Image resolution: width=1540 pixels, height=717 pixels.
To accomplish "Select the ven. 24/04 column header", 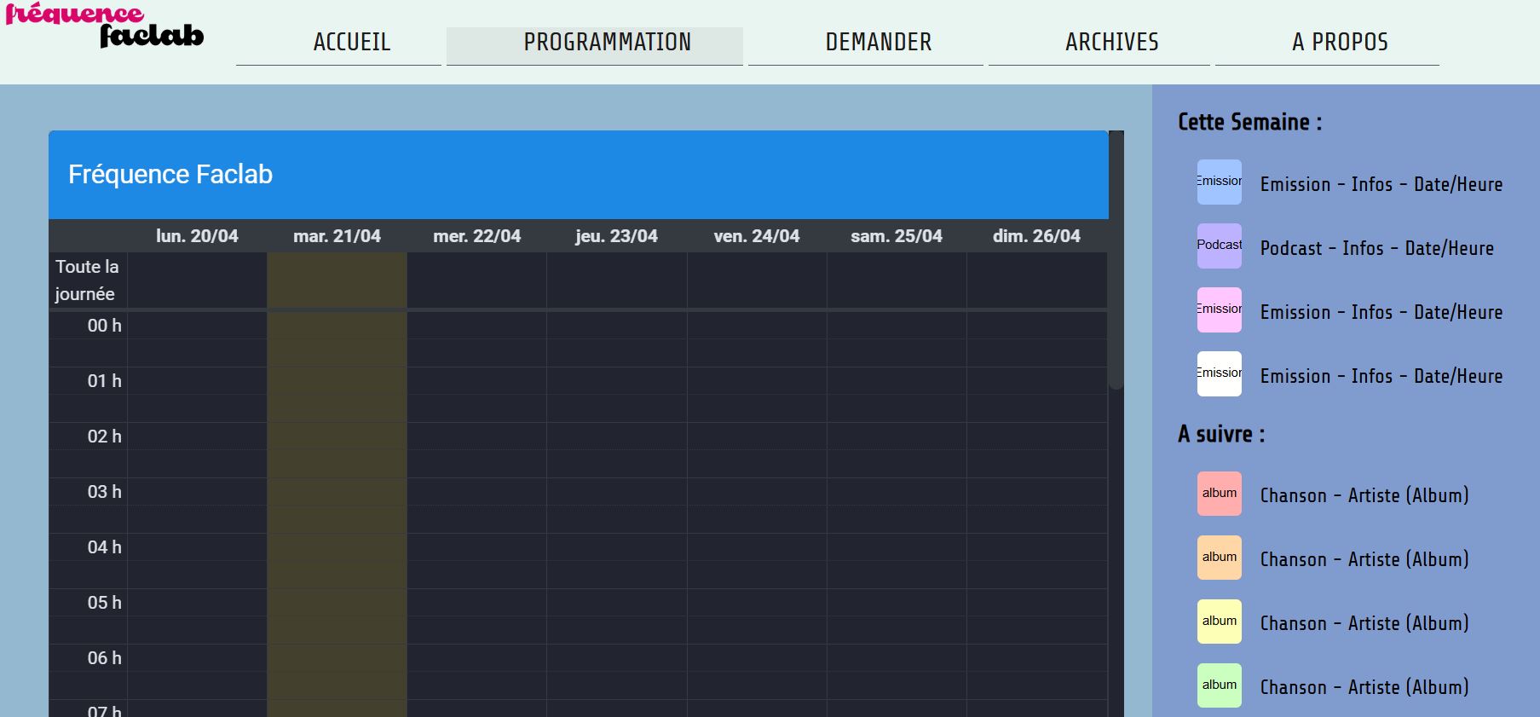I will (757, 236).
